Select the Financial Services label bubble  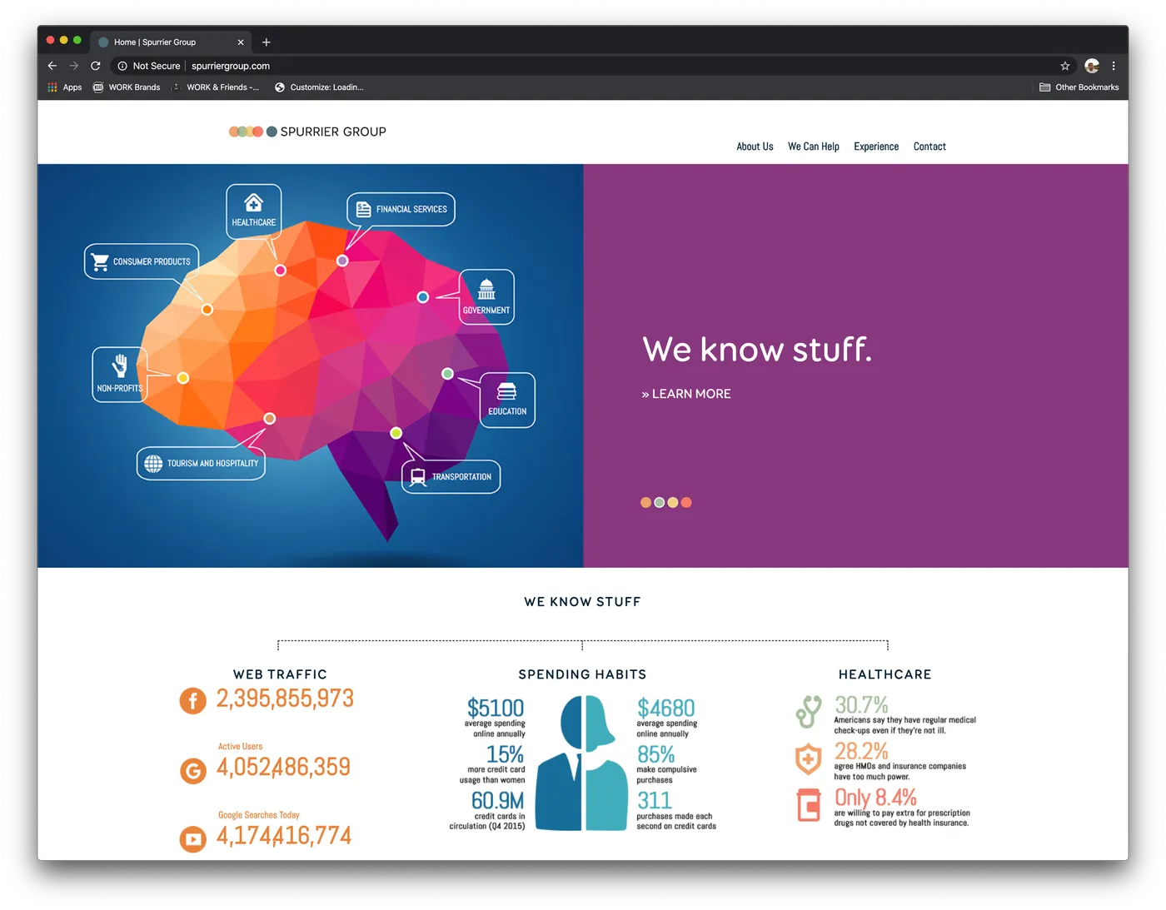(x=401, y=209)
